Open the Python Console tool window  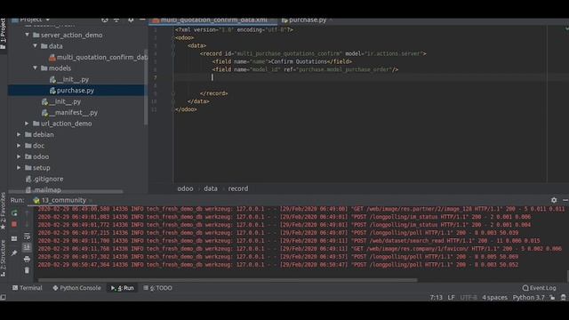[x=76, y=288]
